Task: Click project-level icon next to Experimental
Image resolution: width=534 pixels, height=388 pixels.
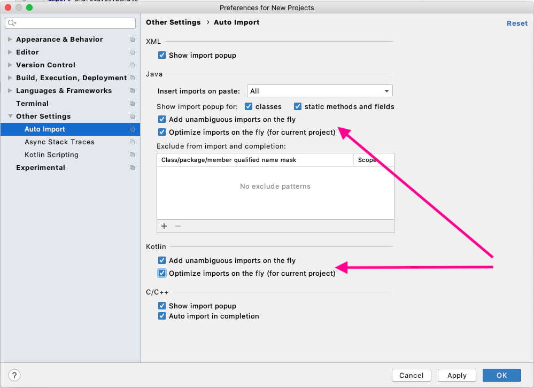Action: (x=132, y=168)
